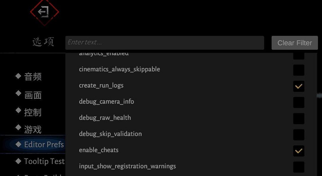Click diamond bullet next to 音频
Screen dimensions: 322x176
(x=19, y=76)
